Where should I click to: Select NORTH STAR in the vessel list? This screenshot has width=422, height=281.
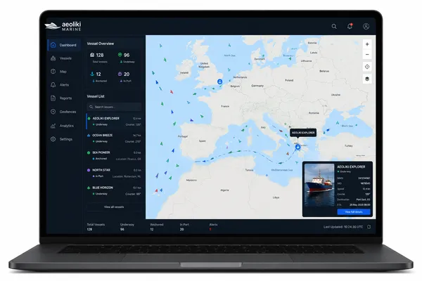114,173
